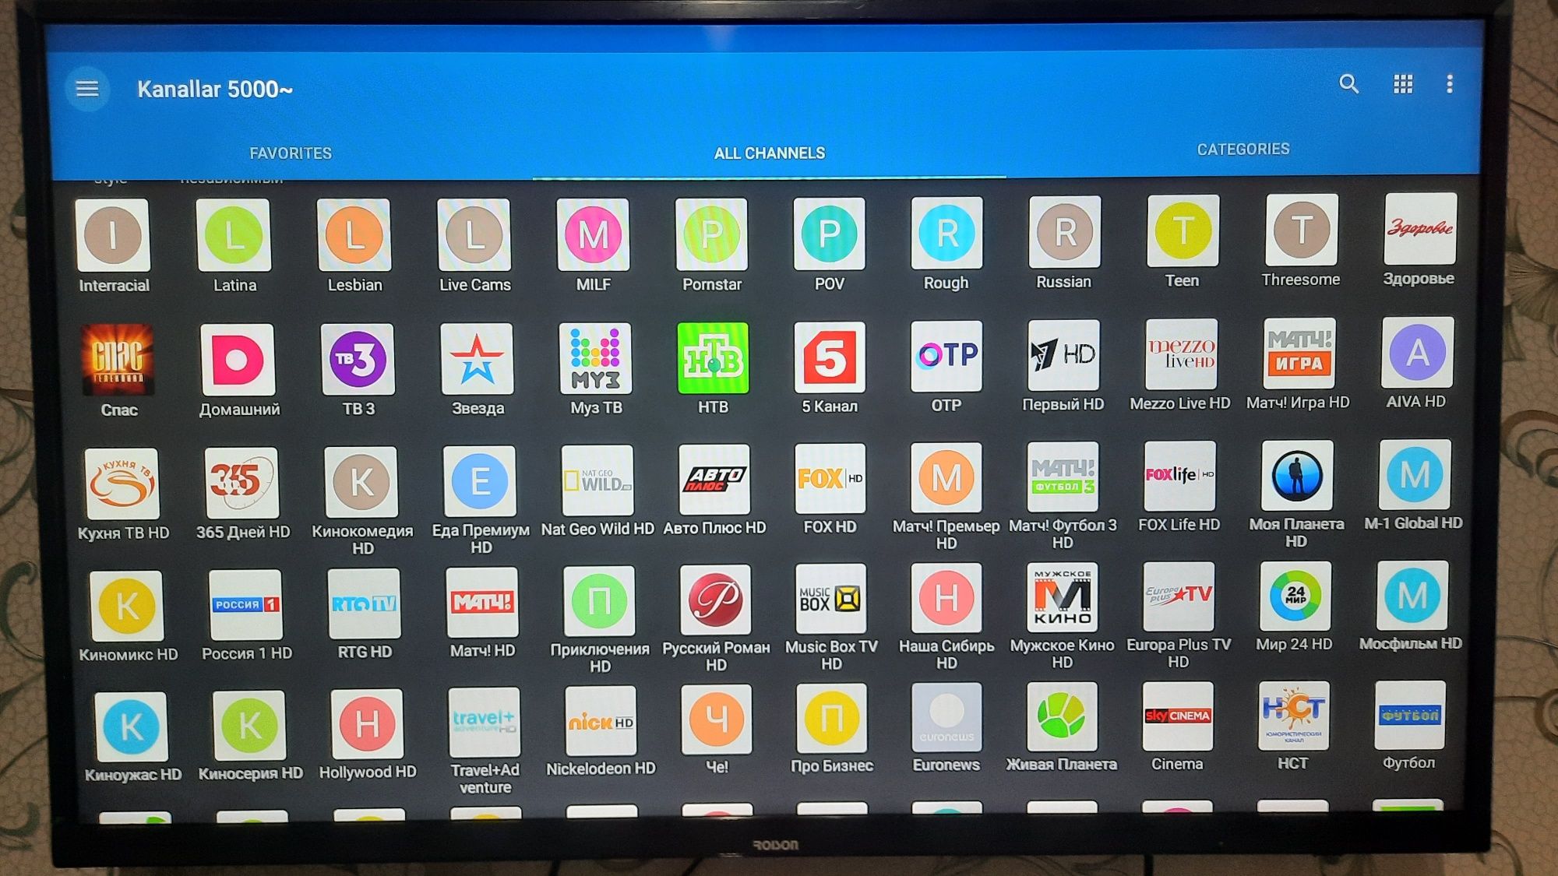Switch to the FAVORITES tab
Image resolution: width=1558 pixels, height=876 pixels.
tap(293, 153)
